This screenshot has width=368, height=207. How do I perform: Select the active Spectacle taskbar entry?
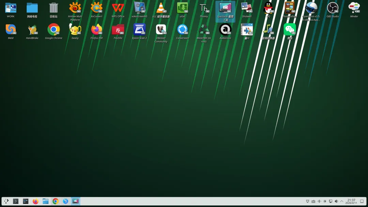pyautogui.click(x=75, y=201)
